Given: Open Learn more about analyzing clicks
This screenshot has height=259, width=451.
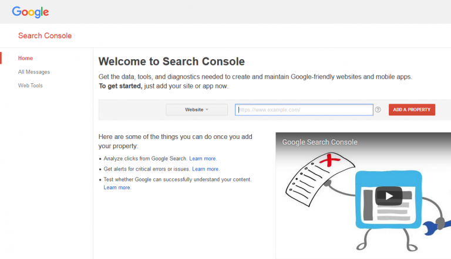Looking at the screenshot, I should click(203, 159).
